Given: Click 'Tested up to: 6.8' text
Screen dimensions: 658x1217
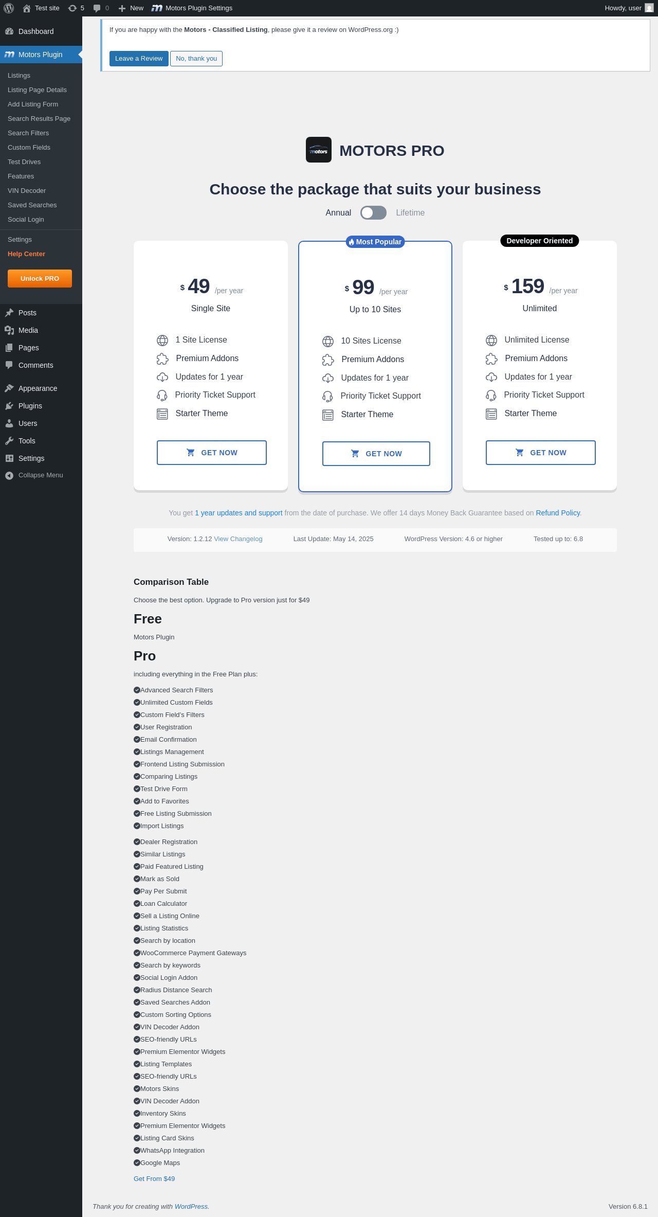Looking at the screenshot, I should pos(558,539).
